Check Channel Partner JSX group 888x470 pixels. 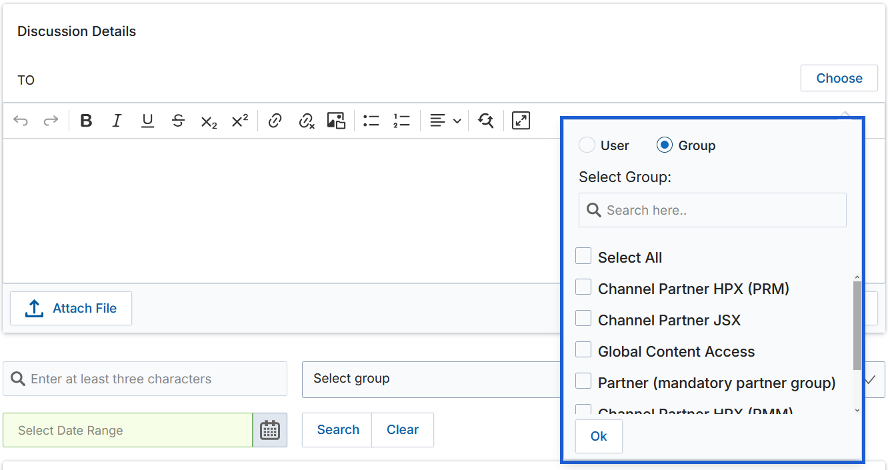pyautogui.click(x=583, y=319)
